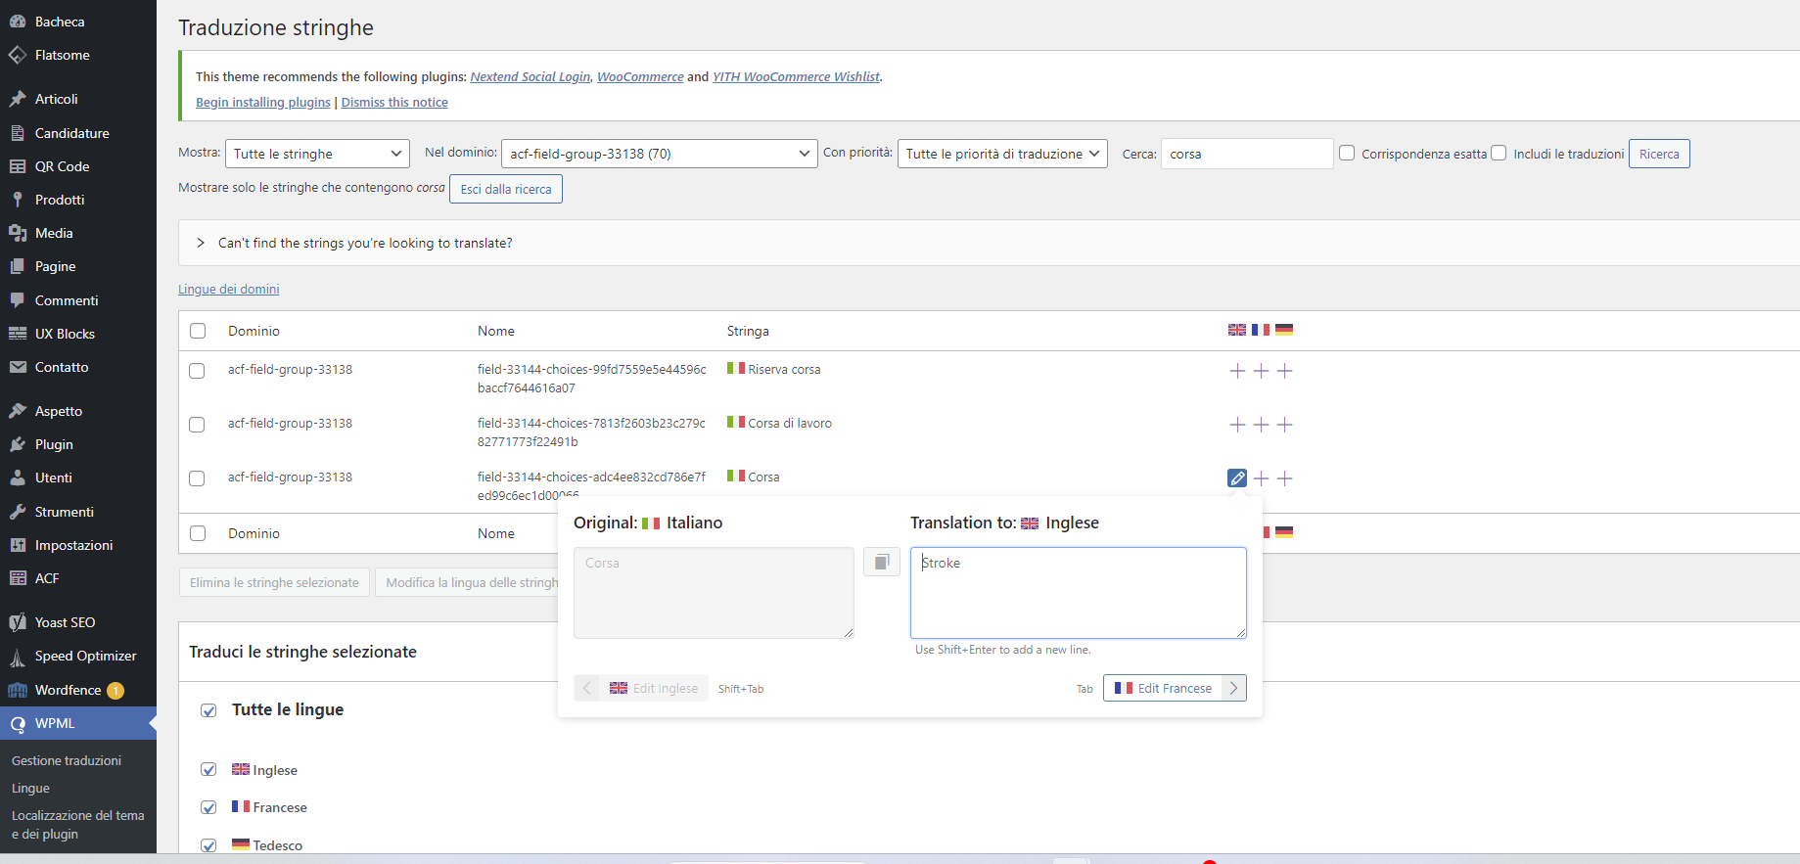Select all strings via header checkbox
Viewport: 1800px width, 864px height.
(x=198, y=331)
